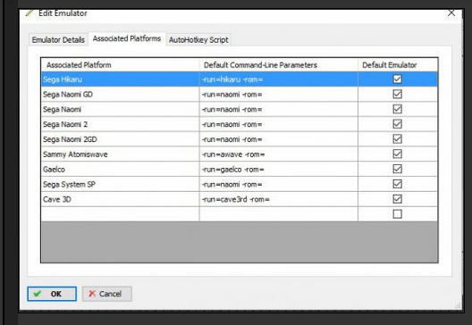Toggle Default Emulator checkbox for Gaelco

click(397, 169)
